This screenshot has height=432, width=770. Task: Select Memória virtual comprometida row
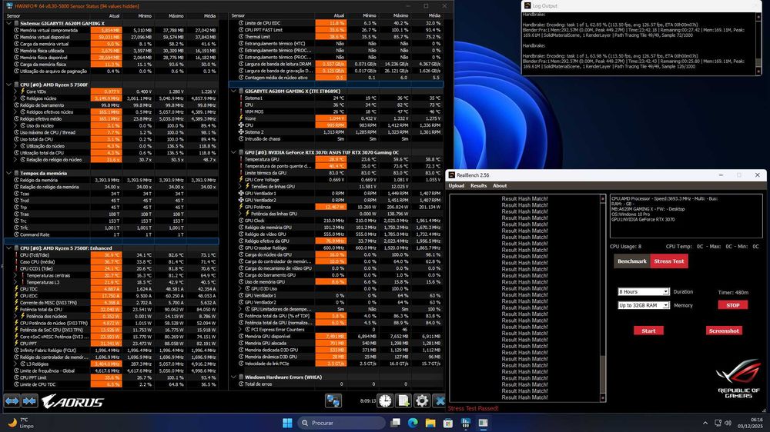112,31
